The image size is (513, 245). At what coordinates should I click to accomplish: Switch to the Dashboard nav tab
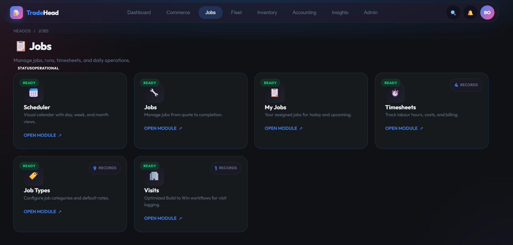pyautogui.click(x=139, y=13)
